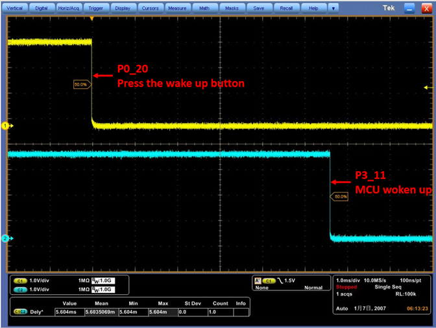Viewport: 436px width, 328px height.
Task: Click the 1.5V trigger level readout
Action: click(x=290, y=281)
